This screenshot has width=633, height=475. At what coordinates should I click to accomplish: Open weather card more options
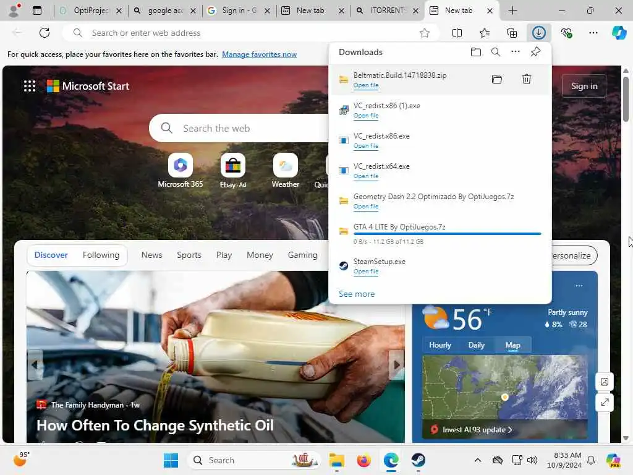(579, 286)
